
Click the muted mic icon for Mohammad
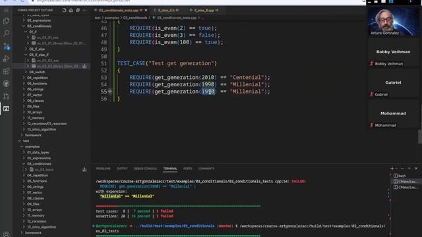pyautogui.click(x=372, y=125)
